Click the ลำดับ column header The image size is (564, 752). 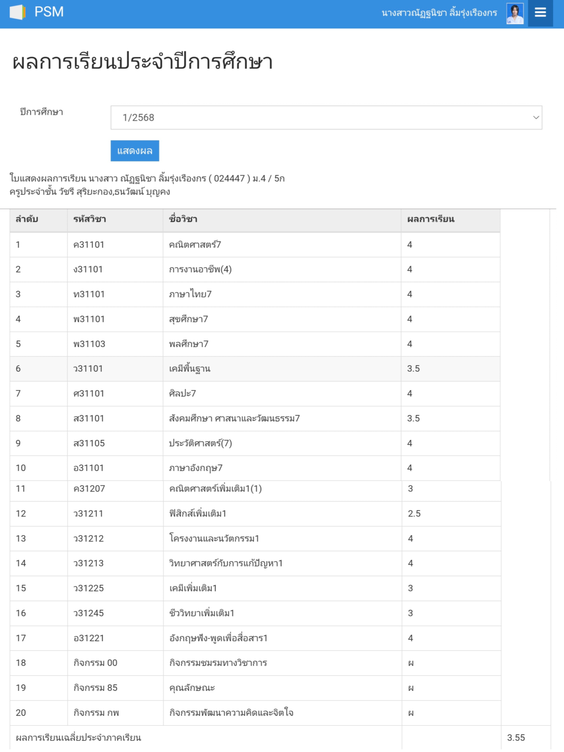coord(27,219)
